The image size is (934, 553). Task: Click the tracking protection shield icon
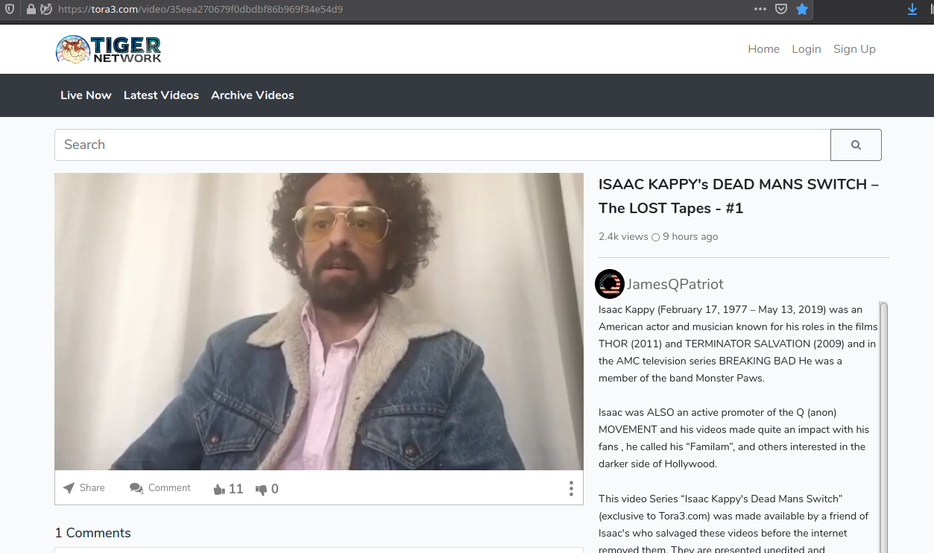click(10, 9)
